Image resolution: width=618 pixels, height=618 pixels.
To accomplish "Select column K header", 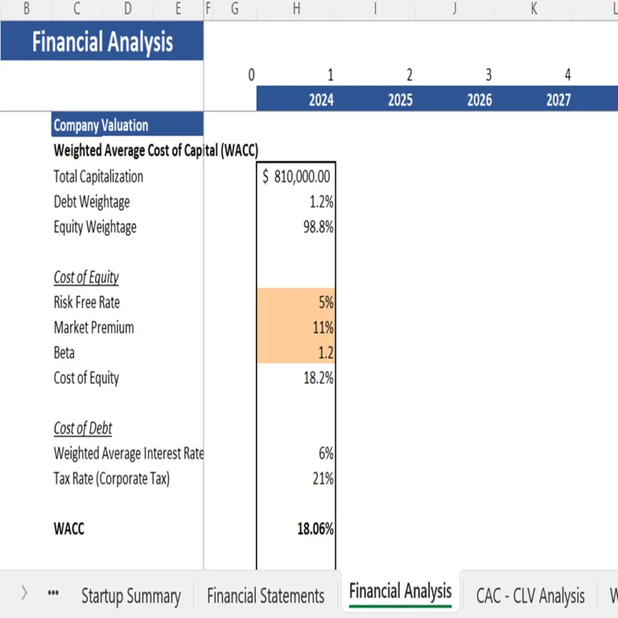I will click(533, 10).
